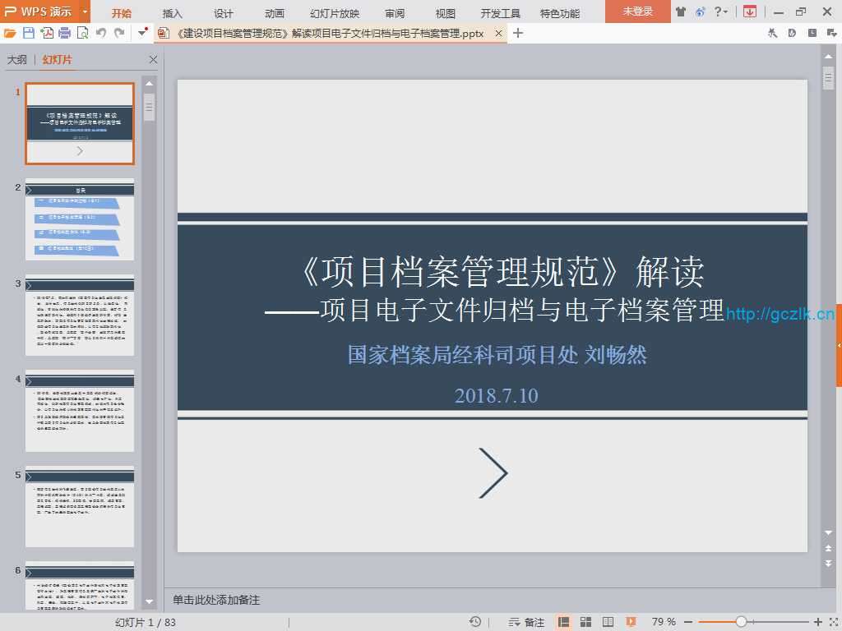Image resolution: width=842 pixels, height=631 pixels.
Task: Click the Undo arrow icon
Action: (x=101, y=33)
